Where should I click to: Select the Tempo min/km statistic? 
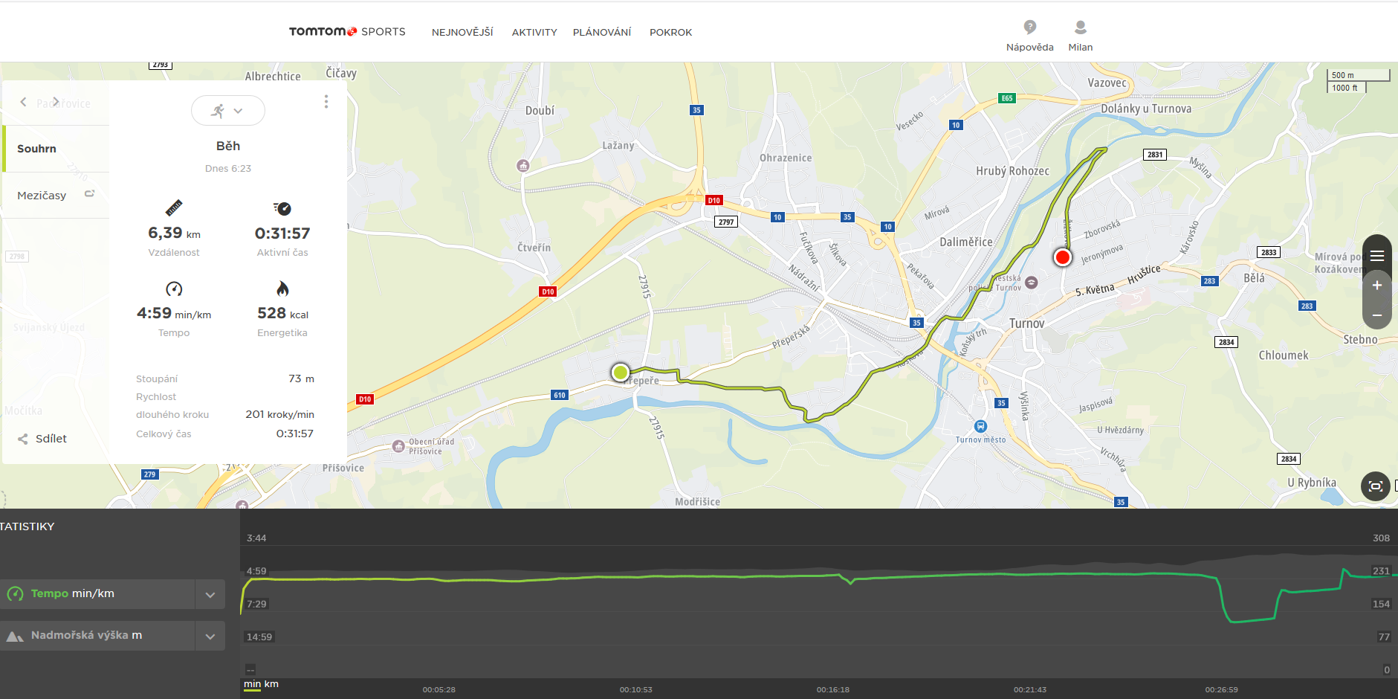click(x=97, y=594)
